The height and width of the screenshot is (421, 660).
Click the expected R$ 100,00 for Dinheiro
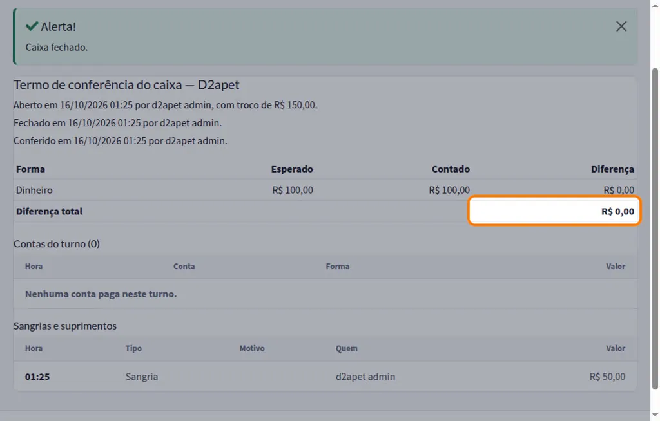pos(293,190)
